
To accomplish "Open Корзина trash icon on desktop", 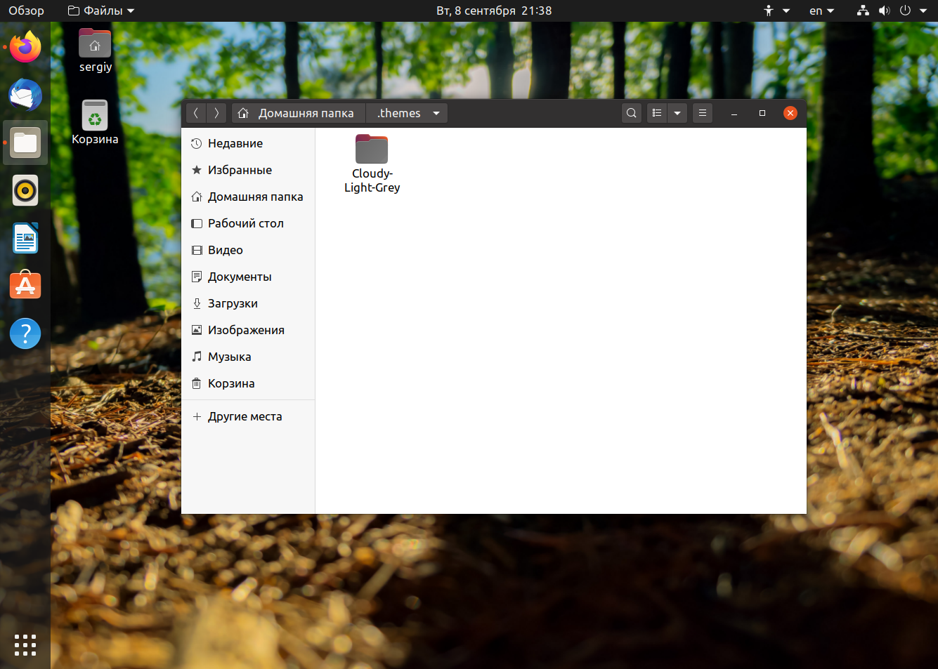I will 95,122.
